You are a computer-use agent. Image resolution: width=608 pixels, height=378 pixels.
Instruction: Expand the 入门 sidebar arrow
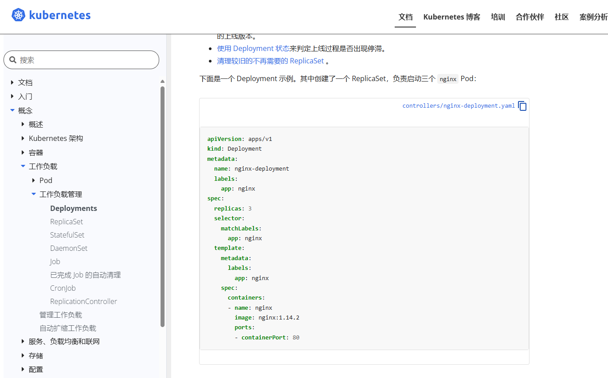coord(12,96)
